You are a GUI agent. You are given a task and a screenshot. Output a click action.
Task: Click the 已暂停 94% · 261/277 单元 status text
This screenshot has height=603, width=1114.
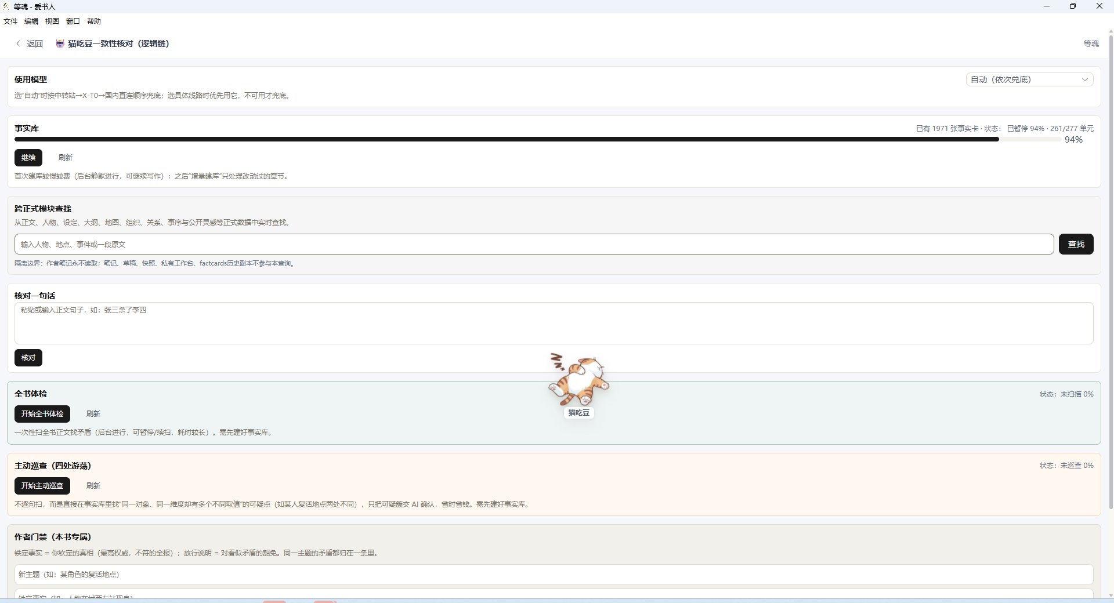pyautogui.click(x=1050, y=129)
